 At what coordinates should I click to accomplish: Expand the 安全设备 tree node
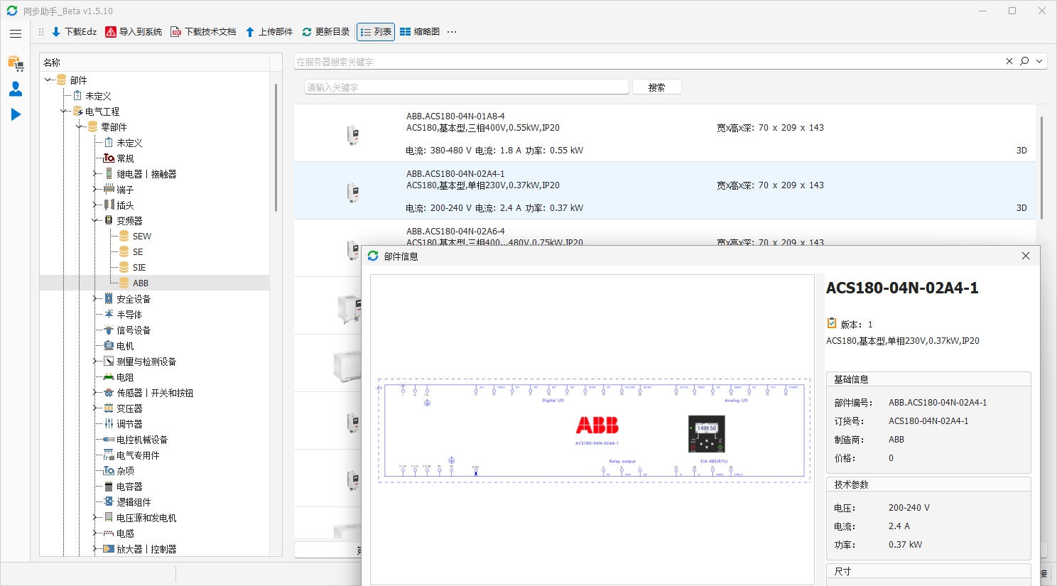(x=95, y=299)
